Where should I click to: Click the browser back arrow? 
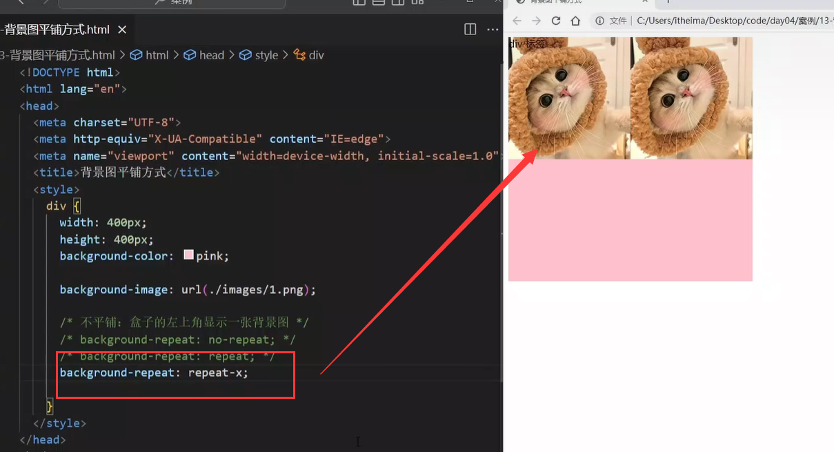point(517,21)
